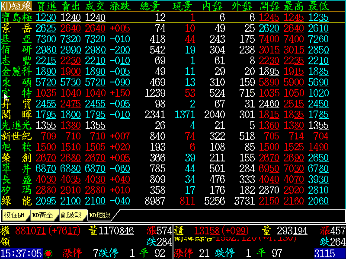This screenshot has height=259, width=346.
Task: Switch to the 收在6M tab
Action: tap(16, 215)
